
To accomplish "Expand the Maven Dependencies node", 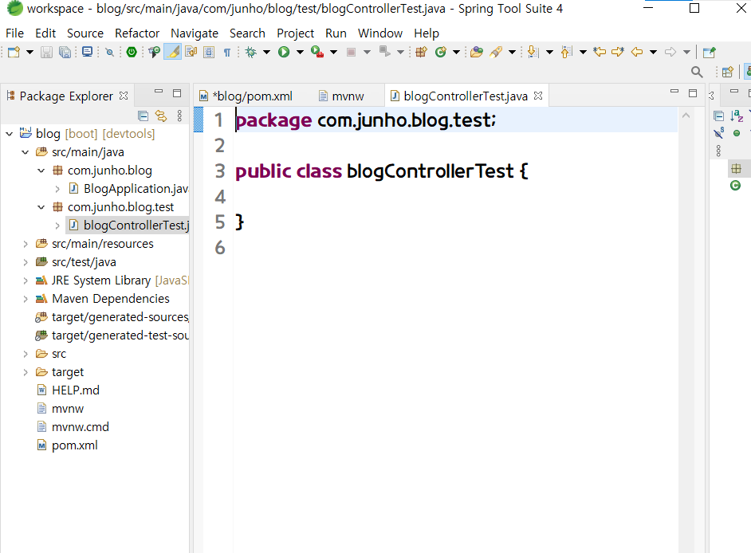I will pyautogui.click(x=26, y=299).
